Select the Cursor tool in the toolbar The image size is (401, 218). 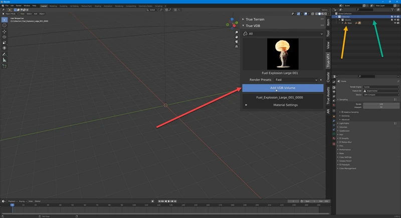click(5, 25)
